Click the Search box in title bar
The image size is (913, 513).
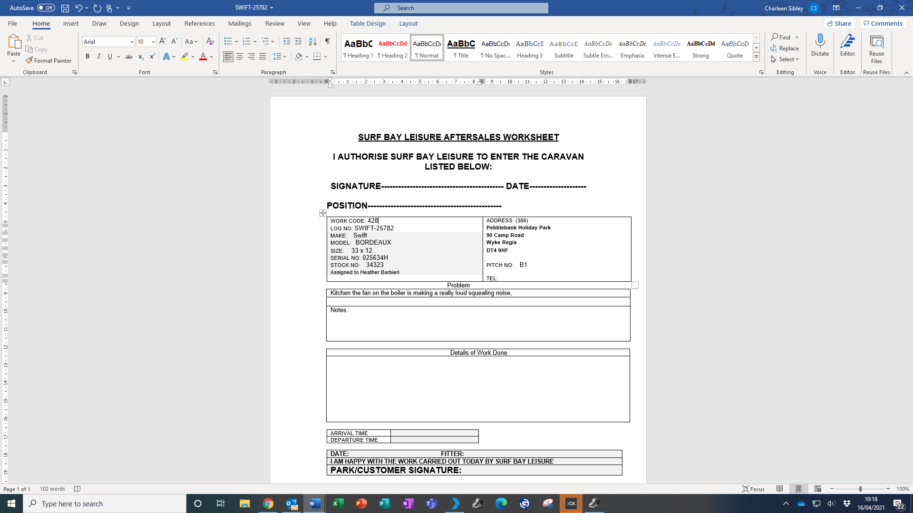461,8
